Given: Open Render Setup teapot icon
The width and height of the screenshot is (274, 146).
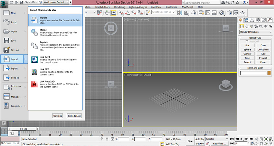Looking at the screenshot, I should point(229,13).
